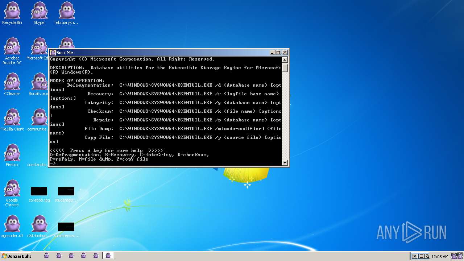Click the 'D=Defragmentation, R=Recovery' line
Screen dimensions: 464x261
[x=129, y=155]
